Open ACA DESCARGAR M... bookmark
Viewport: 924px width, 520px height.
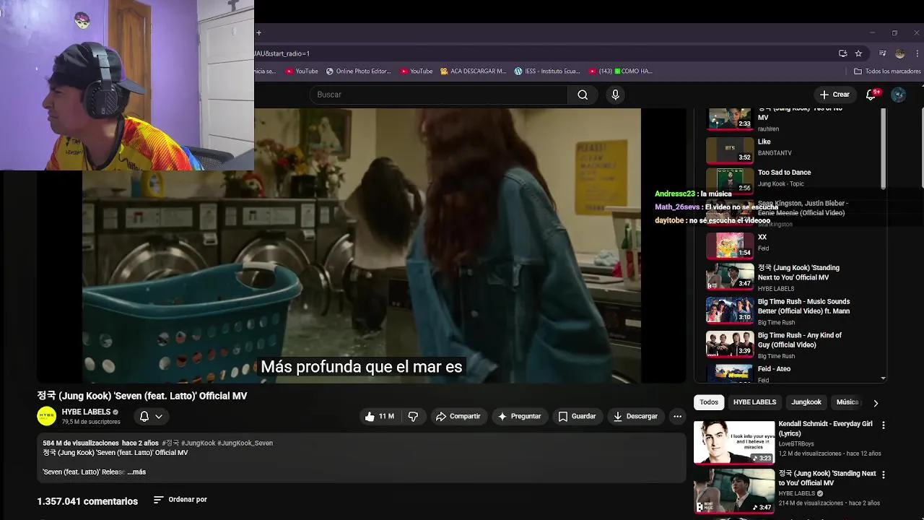pos(474,71)
